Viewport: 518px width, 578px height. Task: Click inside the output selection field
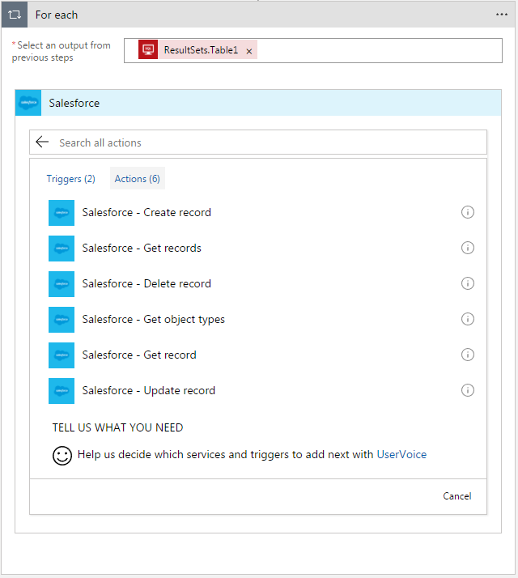(313, 50)
